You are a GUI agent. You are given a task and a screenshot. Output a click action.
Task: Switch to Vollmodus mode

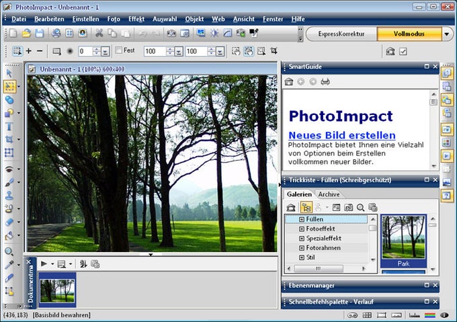click(409, 34)
